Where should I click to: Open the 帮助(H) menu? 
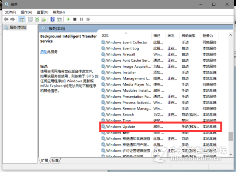(x=59, y=12)
